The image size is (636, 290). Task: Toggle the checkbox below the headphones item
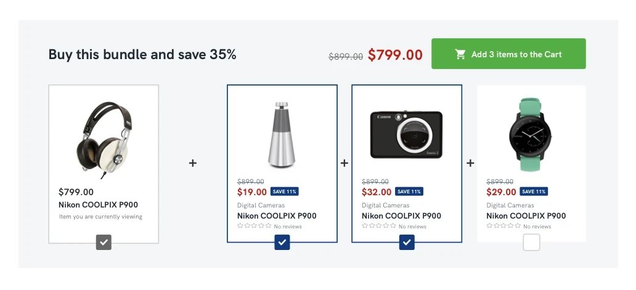(104, 243)
